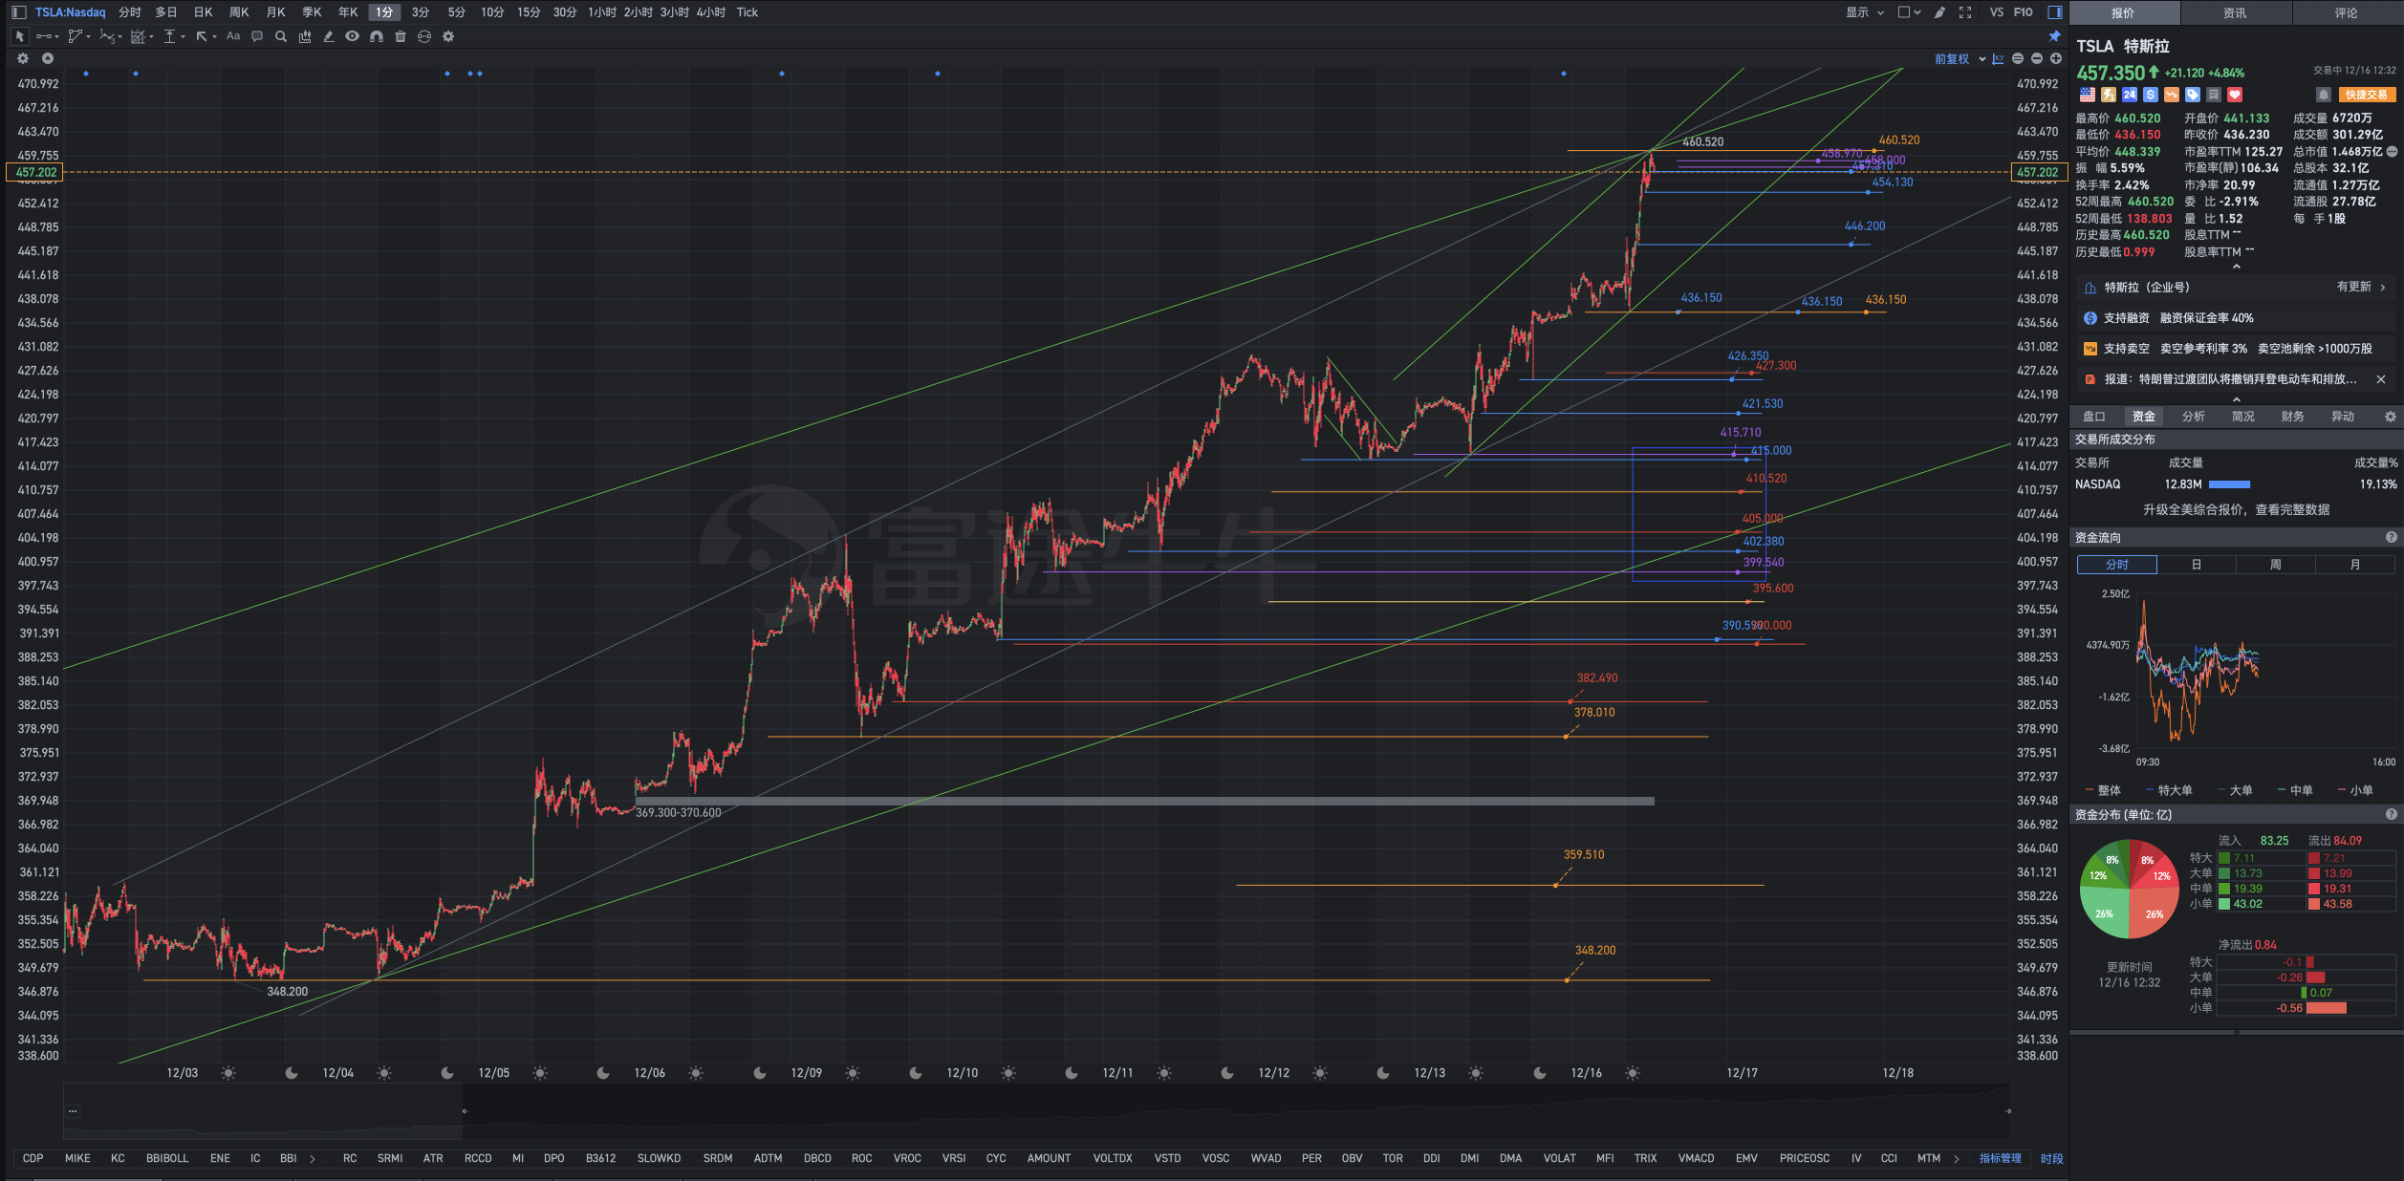Zoom in chart with plus circle
The height and width of the screenshot is (1181, 2404).
tap(2056, 59)
